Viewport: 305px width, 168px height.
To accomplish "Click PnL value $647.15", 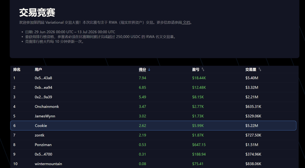I will (199, 145).
